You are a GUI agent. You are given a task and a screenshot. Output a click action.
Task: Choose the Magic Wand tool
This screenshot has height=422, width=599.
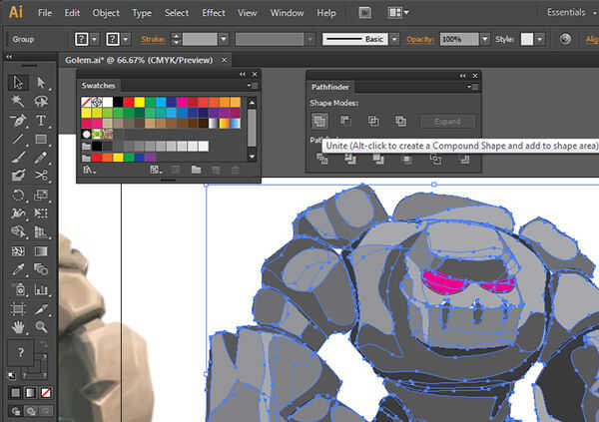click(x=19, y=102)
